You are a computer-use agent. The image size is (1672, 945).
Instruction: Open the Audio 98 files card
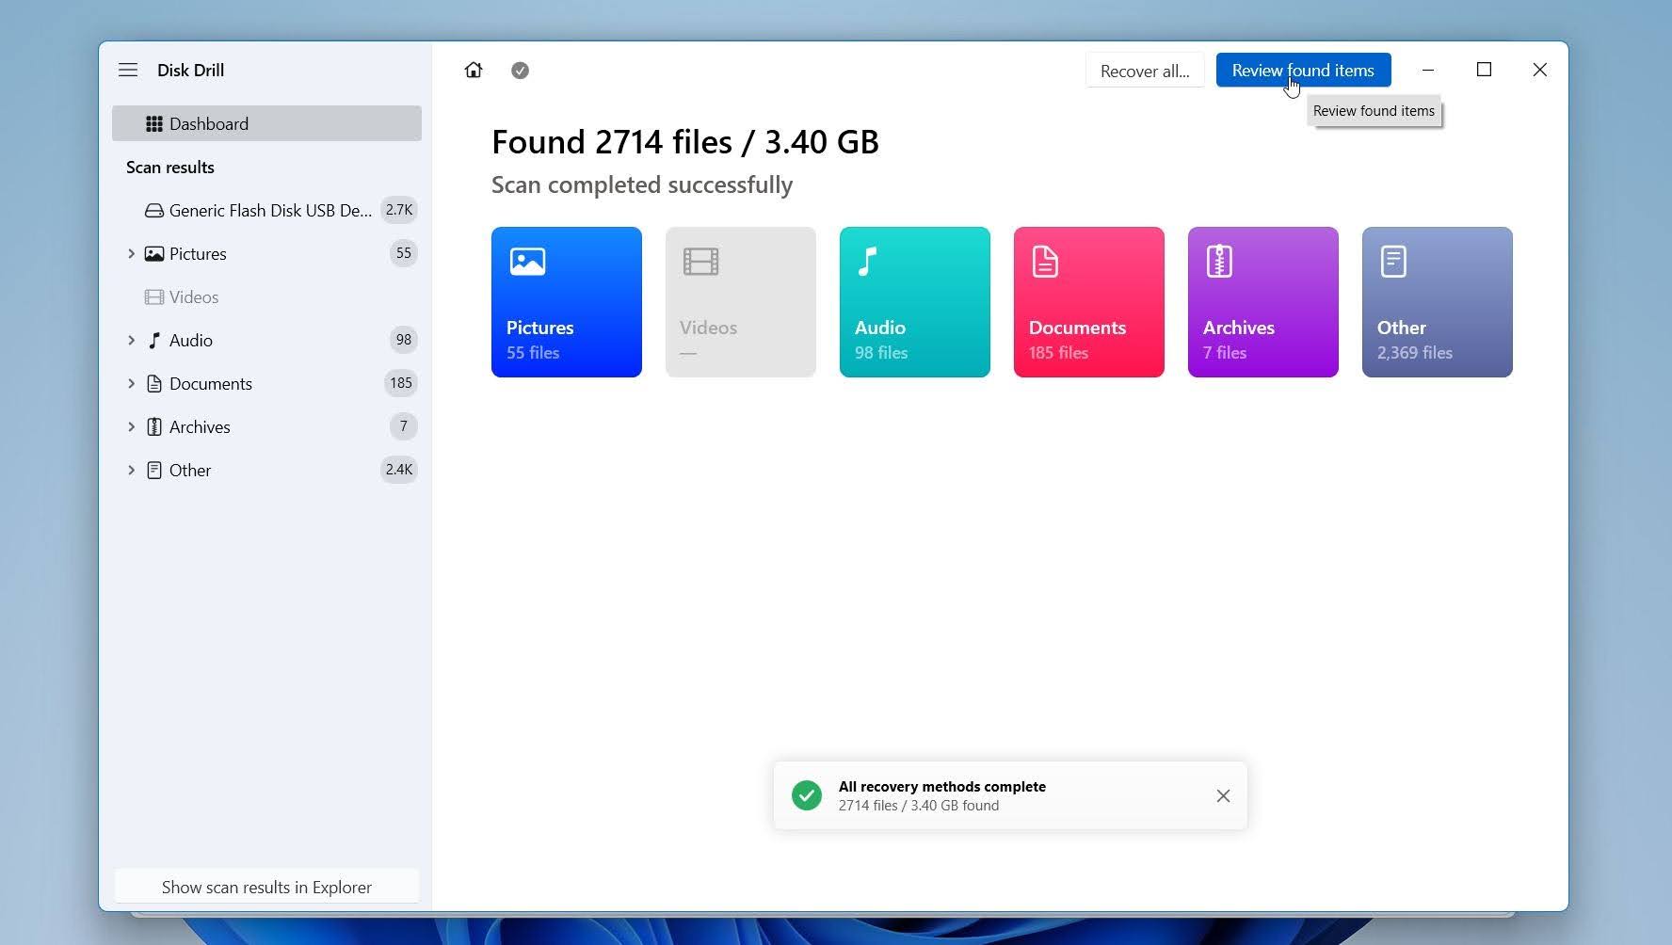915,302
